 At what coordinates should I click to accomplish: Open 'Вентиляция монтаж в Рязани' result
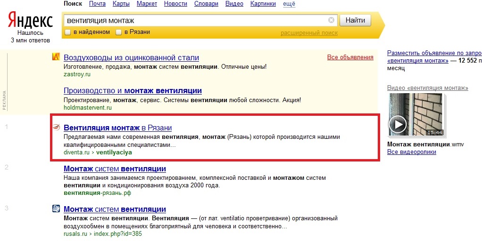pyautogui.click(x=117, y=128)
